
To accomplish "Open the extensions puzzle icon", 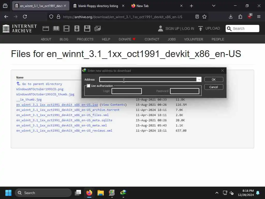I will coord(240,17).
